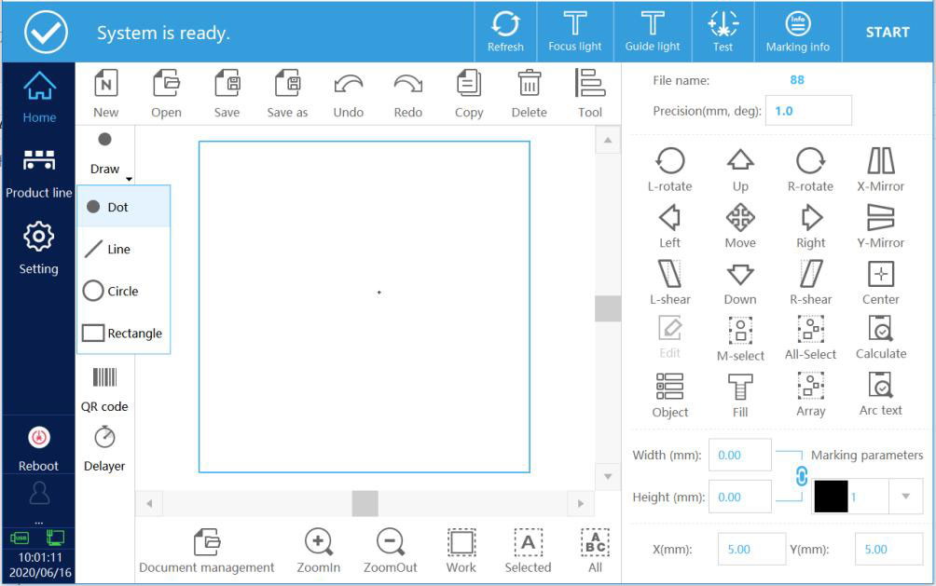Rotate object with R-rotate

click(810, 170)
